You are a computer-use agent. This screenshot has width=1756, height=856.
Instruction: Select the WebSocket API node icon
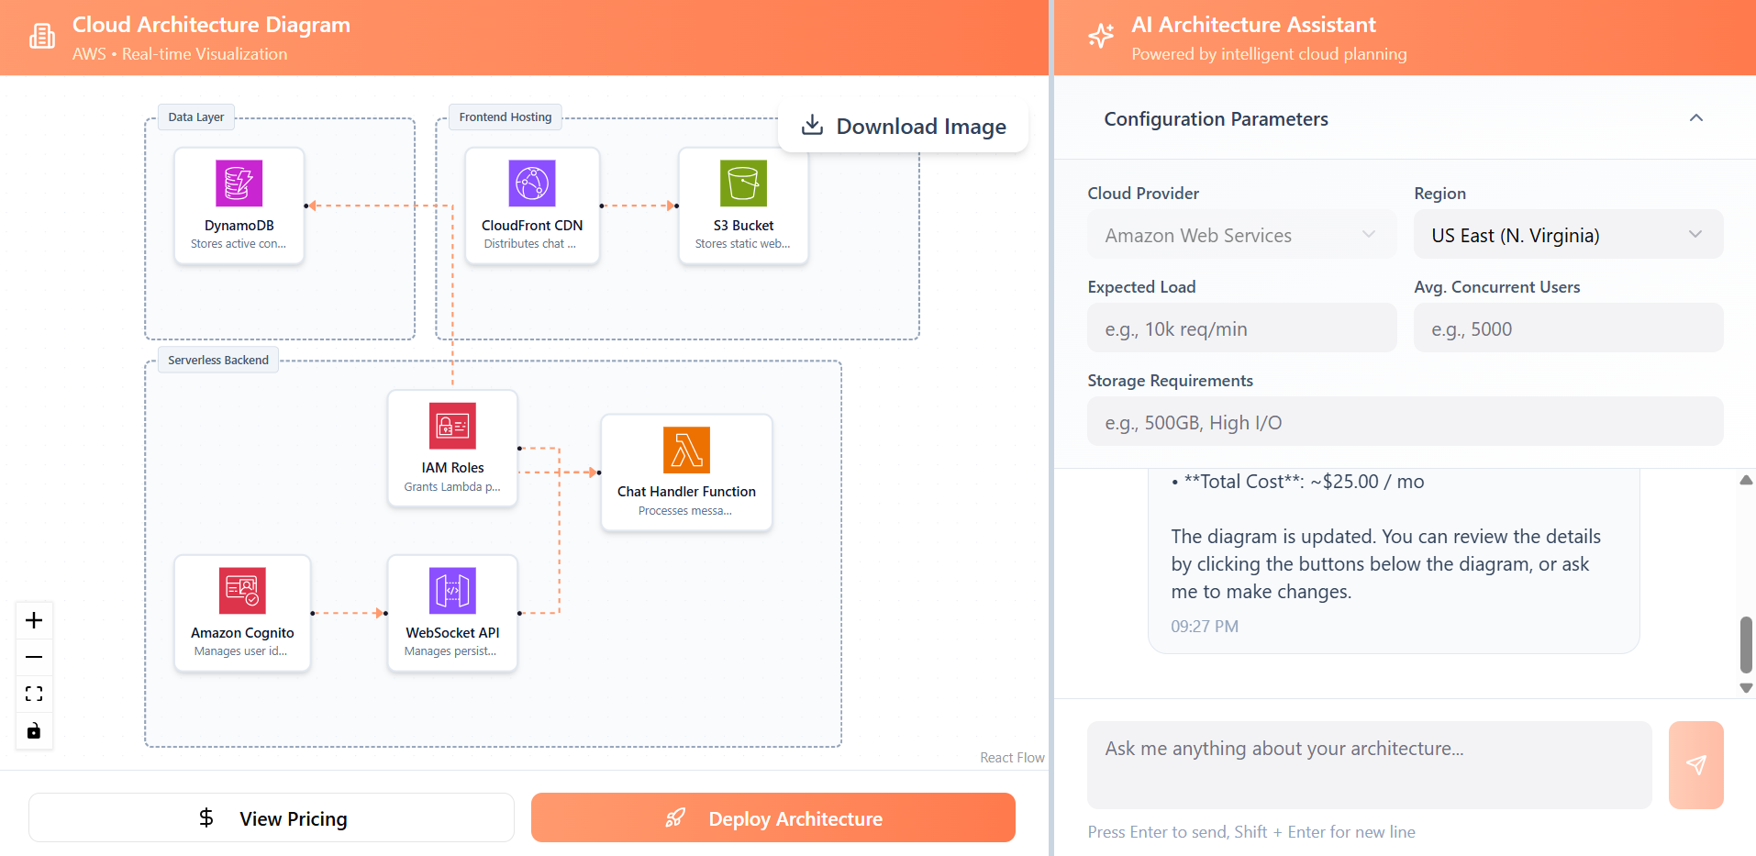[451, 591]
